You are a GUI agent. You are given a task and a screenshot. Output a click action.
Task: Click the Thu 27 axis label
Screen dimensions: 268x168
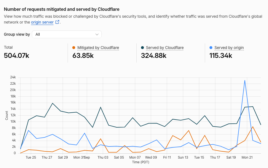(x=47, y=157)
